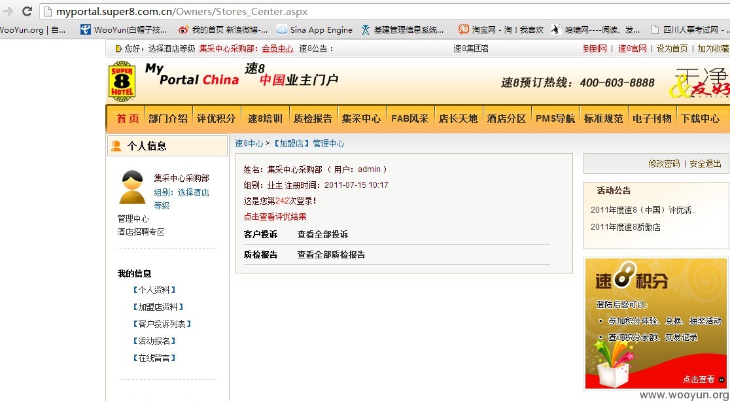
Task: Open the 质检报告 nav tab
Action: coord(313,119)
